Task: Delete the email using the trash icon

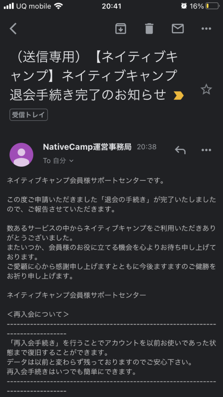Action: (149, 28)
